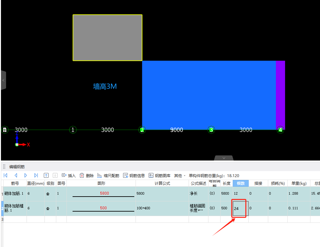Open 缩尺配筋 tool
Screen dimensions: 320x247
[x=108, y=176]
